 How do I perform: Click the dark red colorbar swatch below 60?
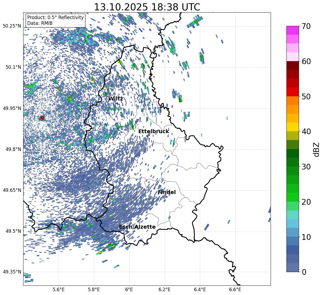293,65
